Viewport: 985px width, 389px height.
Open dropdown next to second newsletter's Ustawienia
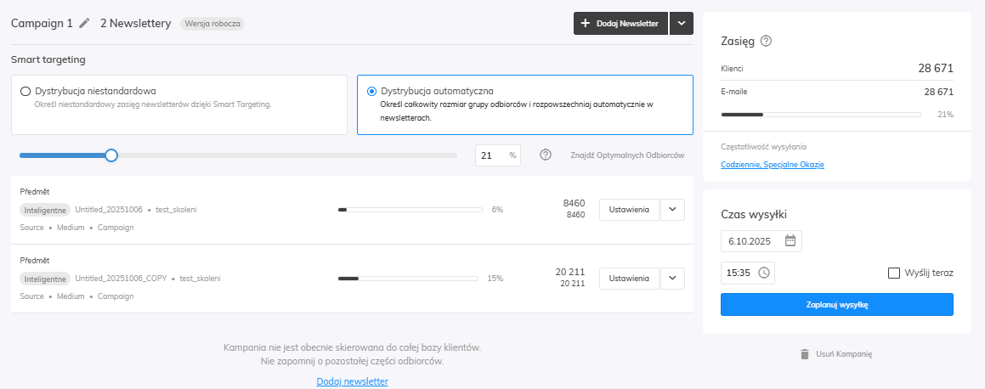pos(672,278)
